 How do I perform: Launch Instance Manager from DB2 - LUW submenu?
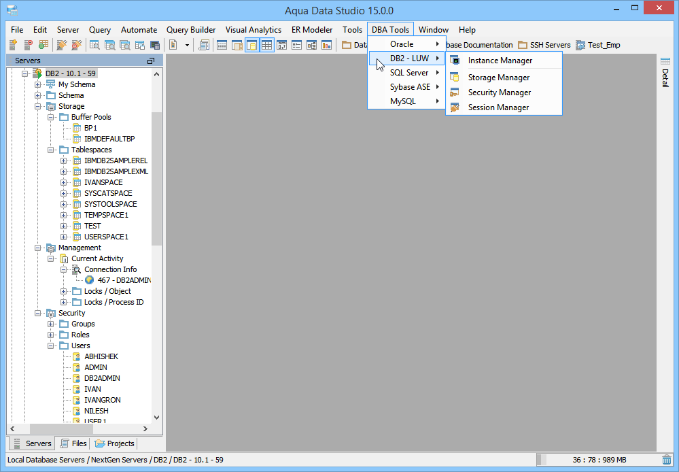504,61
